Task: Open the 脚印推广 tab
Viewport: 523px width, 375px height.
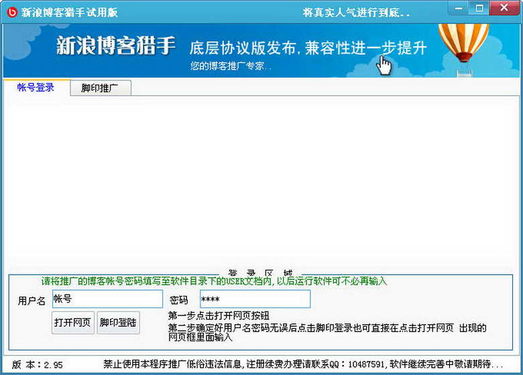Action: pos(101,88)
